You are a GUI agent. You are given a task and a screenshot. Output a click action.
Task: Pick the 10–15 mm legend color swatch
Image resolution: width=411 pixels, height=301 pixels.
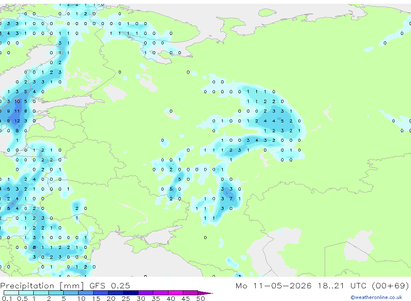86,293
